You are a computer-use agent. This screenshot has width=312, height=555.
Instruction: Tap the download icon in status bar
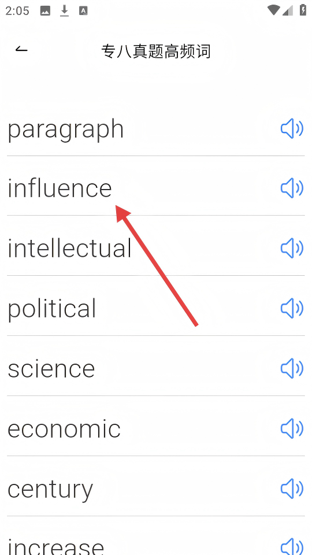point(64,11)
